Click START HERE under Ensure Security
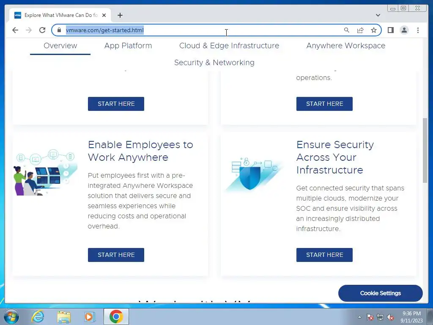Viewport: 433px width, 325px height. 324,255
